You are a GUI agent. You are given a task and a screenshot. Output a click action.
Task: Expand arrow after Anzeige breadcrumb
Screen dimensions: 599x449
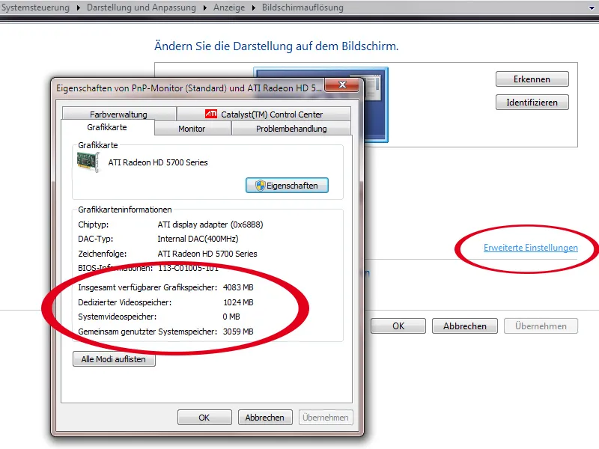point(253,7)
